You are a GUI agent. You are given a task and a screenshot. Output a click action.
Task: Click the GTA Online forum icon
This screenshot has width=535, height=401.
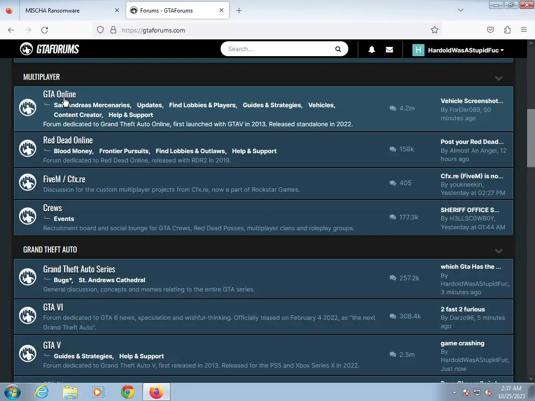[x=28, y=107]
